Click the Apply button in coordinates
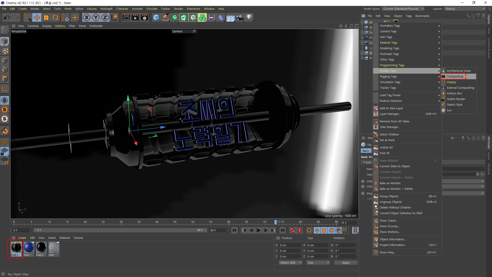Screen dimensions: 492x277 click(x=346, y=263)
